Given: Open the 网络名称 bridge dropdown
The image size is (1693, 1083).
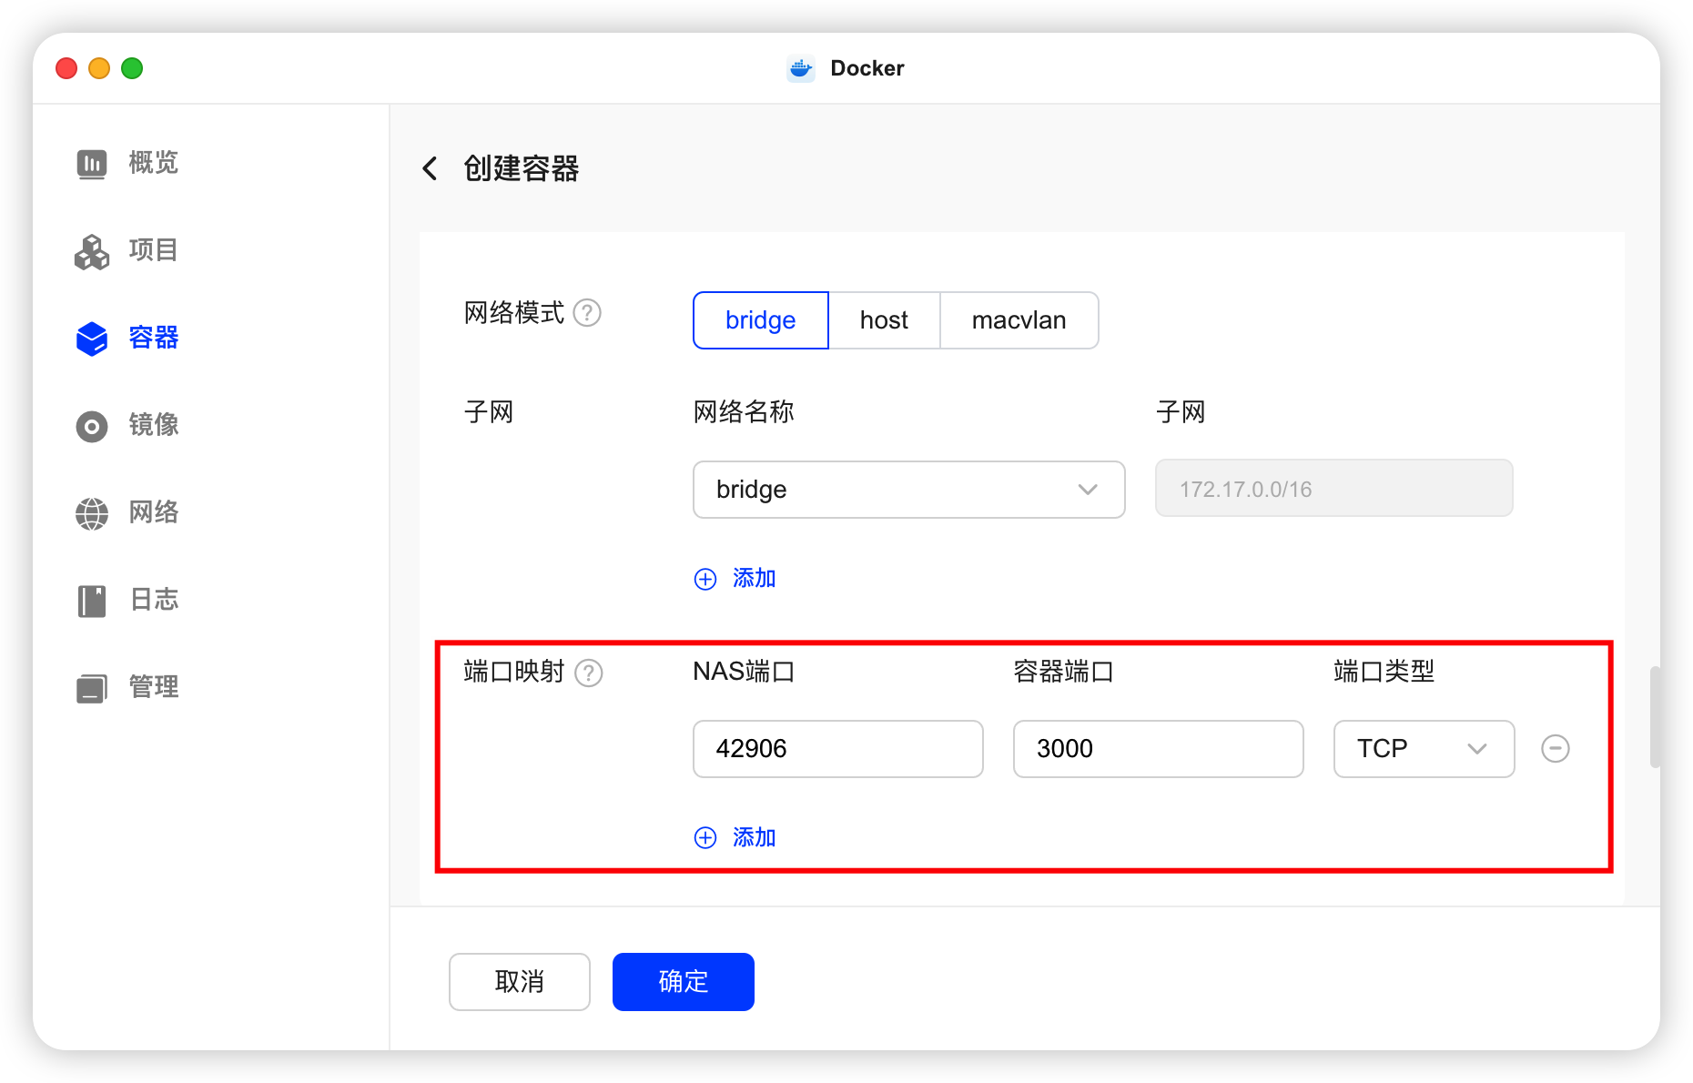Looking at the screenshot, I should pos(908,490).
